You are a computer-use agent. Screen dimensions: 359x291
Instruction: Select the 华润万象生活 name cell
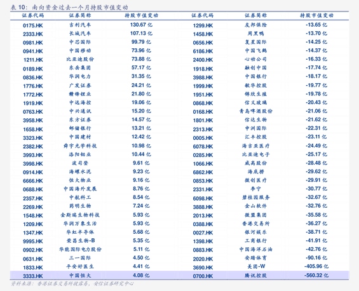tap(80, 224)
